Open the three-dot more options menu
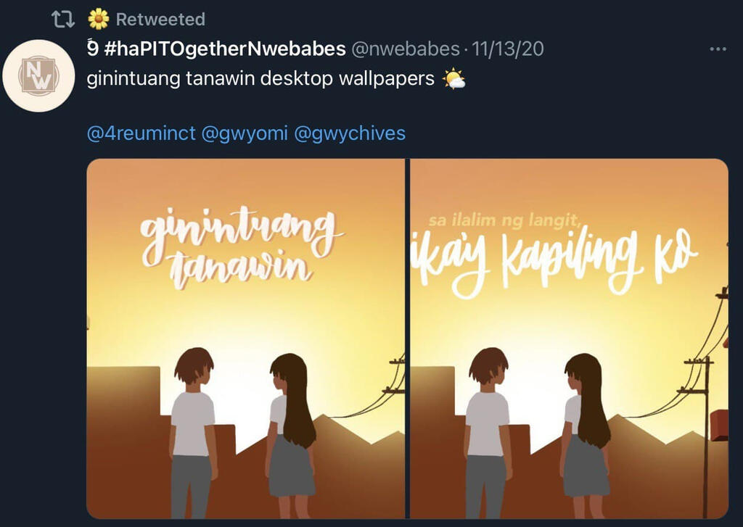Screen dimensions: 743x527 [718, 49]
